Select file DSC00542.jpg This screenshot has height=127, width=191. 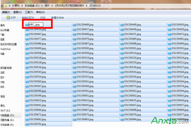click(96, 72)
